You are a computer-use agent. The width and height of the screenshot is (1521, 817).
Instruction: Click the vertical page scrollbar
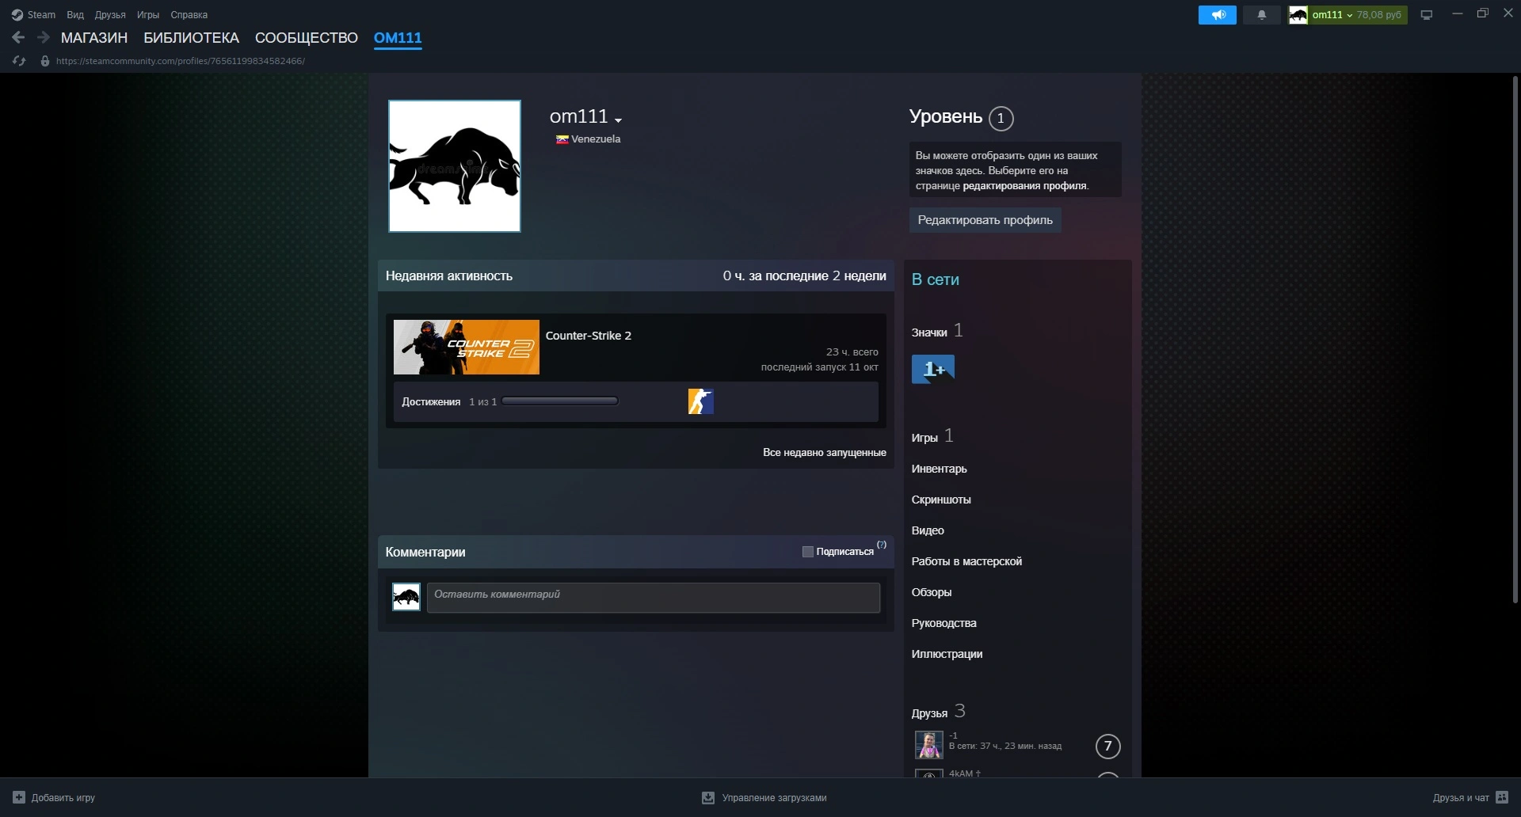coord(1515,340)
